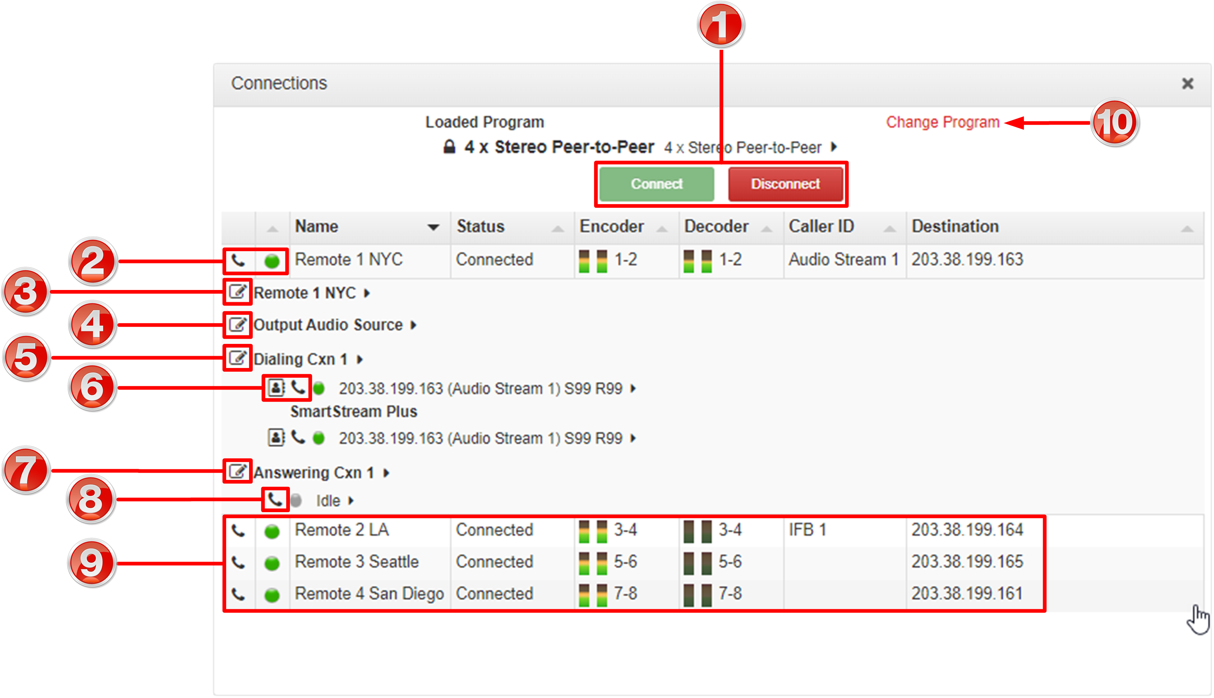Click the edit icon for Answering Cxn 1
The height and width of the screenshot is (698, 1214).
(x=237, y=472)
